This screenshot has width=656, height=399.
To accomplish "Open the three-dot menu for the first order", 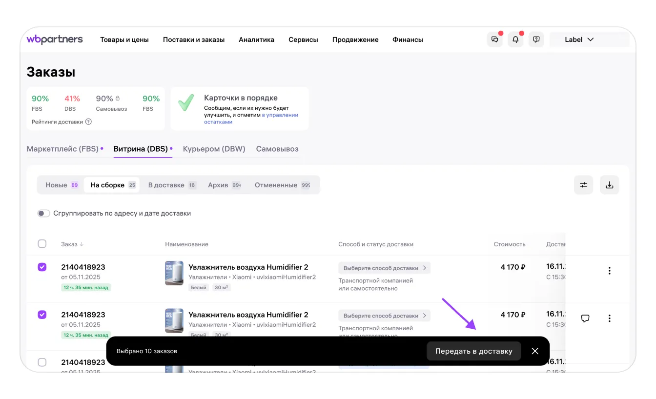I will pyautogui.click(x=609, y=271).
